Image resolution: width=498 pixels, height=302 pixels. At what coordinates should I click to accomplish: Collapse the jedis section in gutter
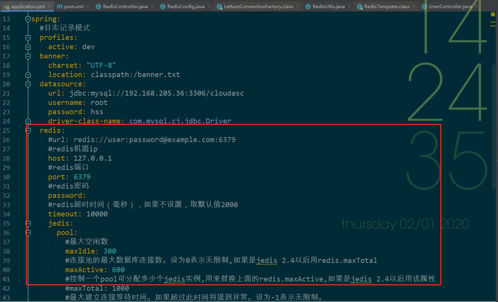point(28,223)
